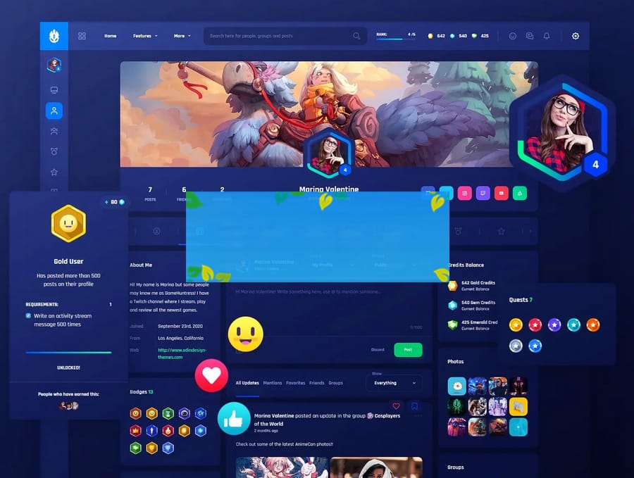Switch to the Mentions tab
The width and height of the screenshot is (634, 478).
[272, 383]
